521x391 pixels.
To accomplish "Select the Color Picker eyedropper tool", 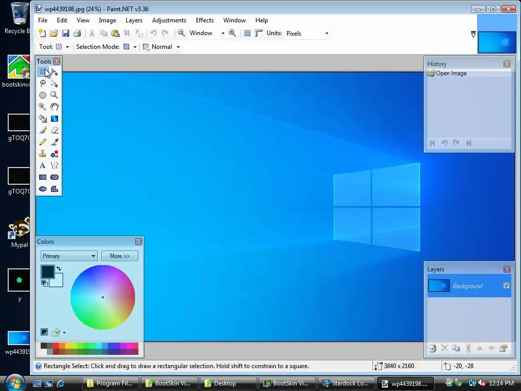I will click(x=54, y=142).
